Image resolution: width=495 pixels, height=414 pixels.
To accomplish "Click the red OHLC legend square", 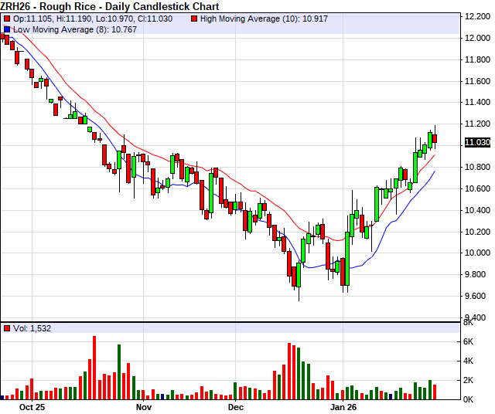I will point(8,17).
